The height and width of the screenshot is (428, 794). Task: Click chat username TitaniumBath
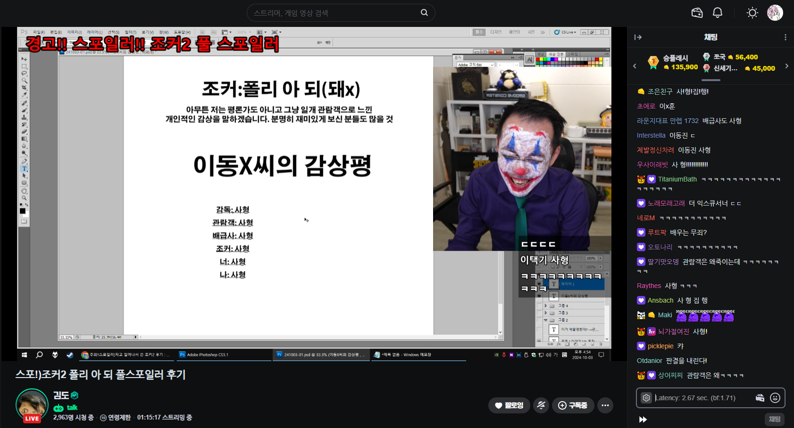click(x=677, y=179)
